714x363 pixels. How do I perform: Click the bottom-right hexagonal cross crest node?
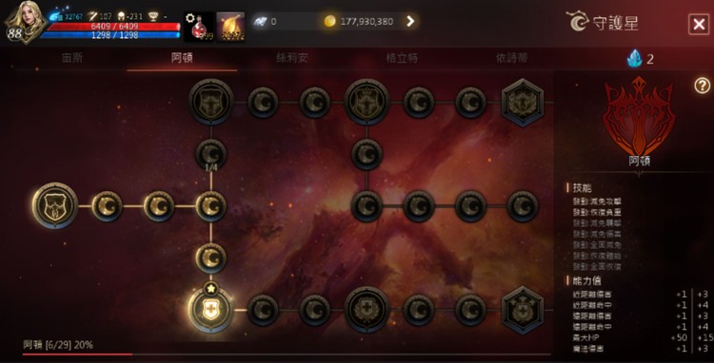(x=523, y=311)
